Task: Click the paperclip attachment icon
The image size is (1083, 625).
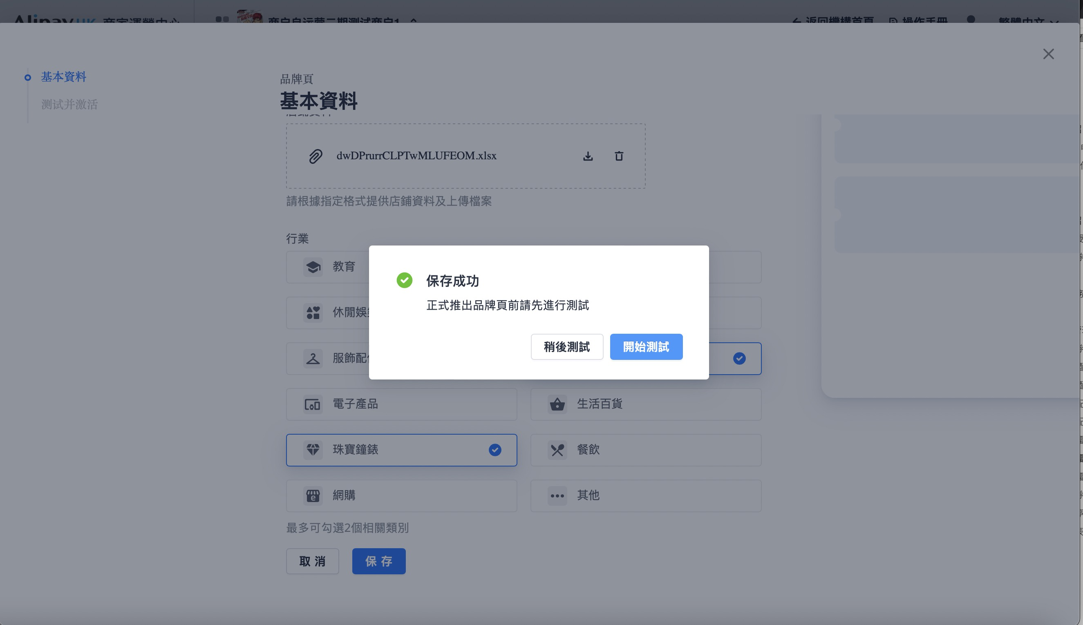Action: tap(316, 156)
